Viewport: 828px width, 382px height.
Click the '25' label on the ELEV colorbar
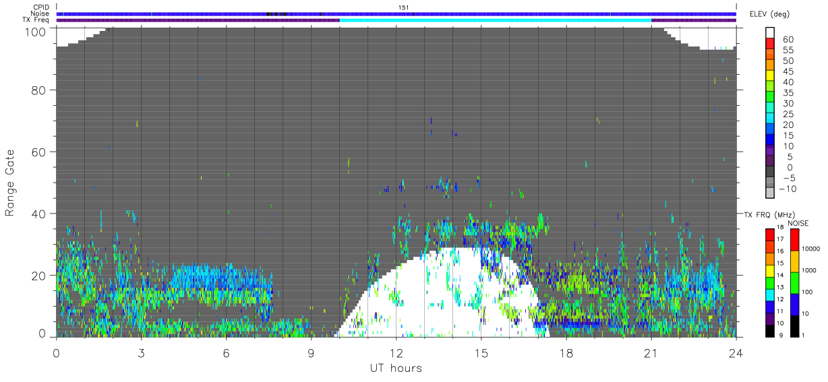789,115
